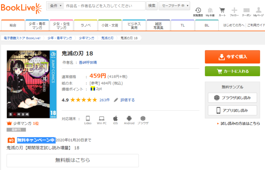This screenshot has width=265, height=170.
Task: Click the highlighted 無料キャンペーン中 text
Action: [x=36, y=140]
